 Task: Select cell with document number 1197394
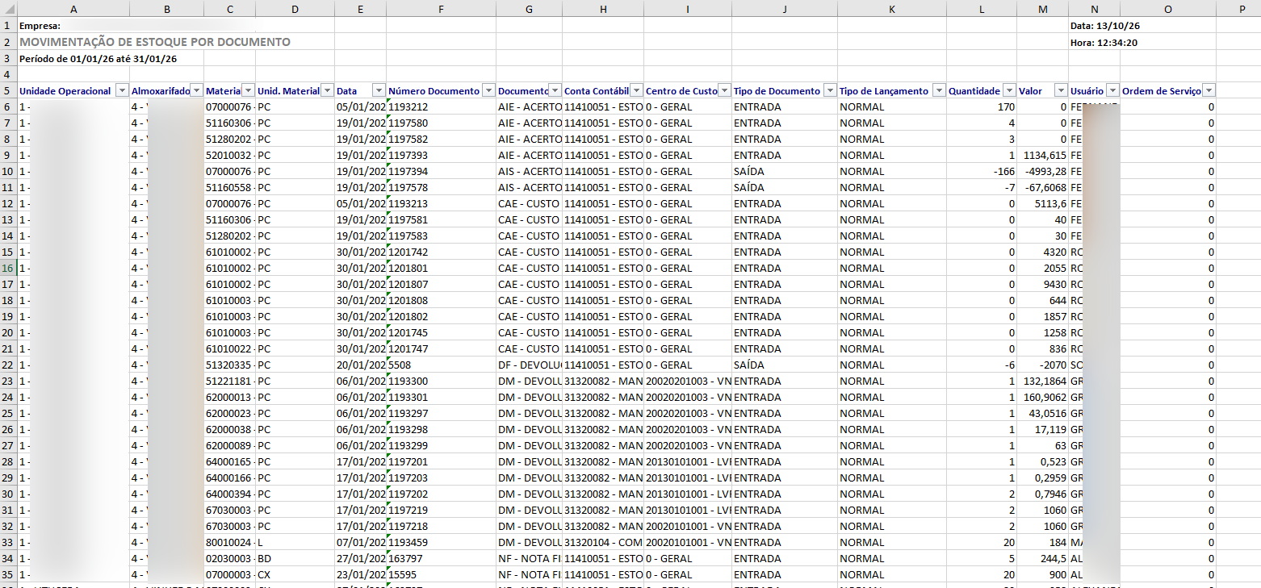(441, 171)
